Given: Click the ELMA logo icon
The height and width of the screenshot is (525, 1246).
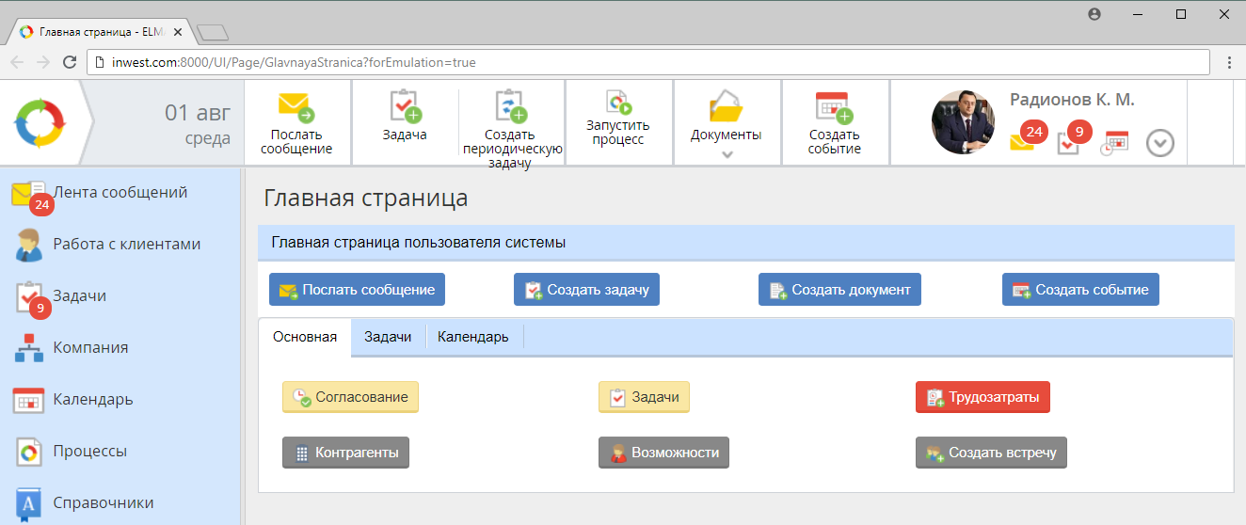Looking at the screenshot, I should pyautogui.click(x=40, y=122).
